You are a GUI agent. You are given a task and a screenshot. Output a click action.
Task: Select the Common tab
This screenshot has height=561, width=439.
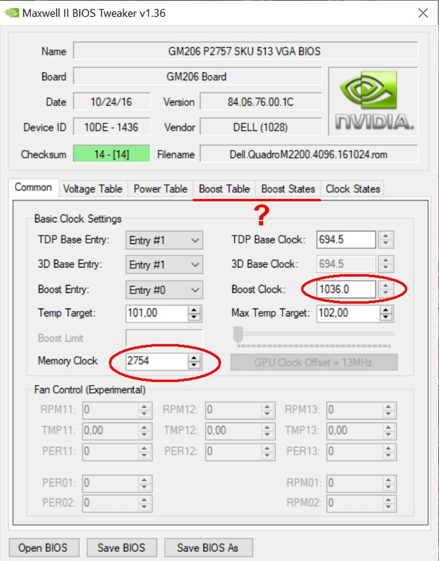point(33,187)
